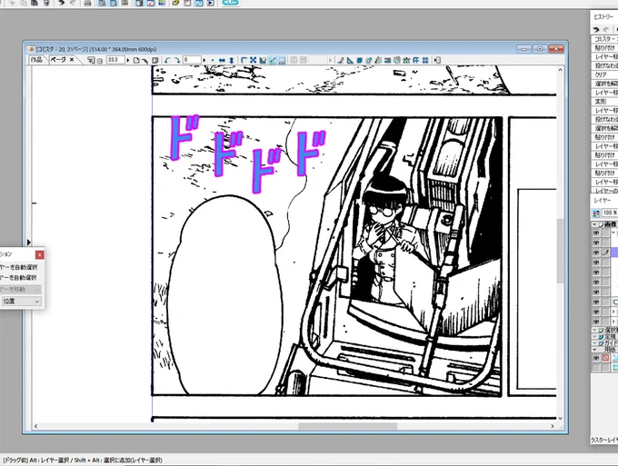Toggle the checkbox beside ガイド layer group
This screenshot has height=466, width=618.
tap(601, 343)
